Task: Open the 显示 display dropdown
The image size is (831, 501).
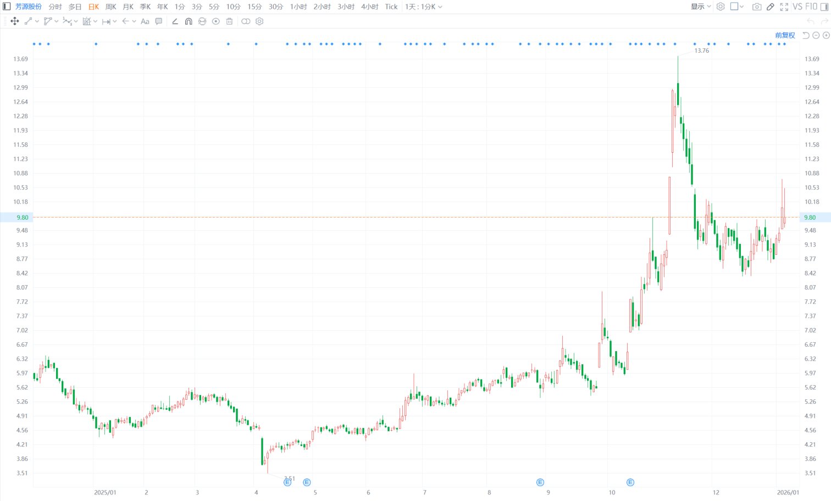Action: pos(701,7)
